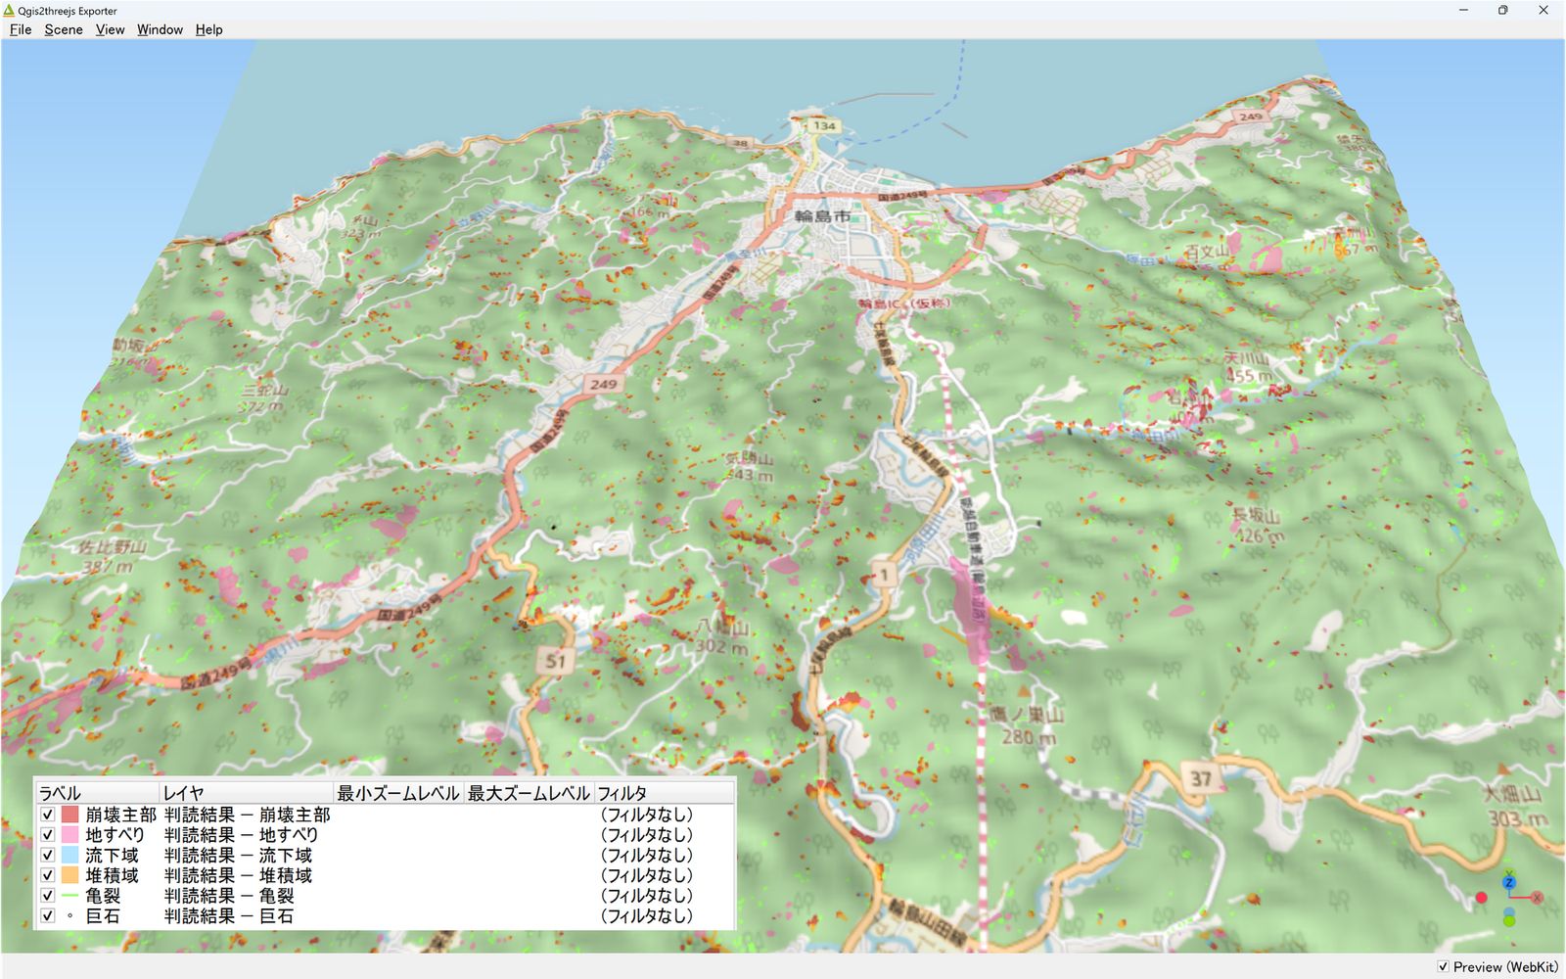Toggle the 崩壊主部 layer checkbox
The width and height of the screenshot is (1566, 979).
(x=47, y=815)
